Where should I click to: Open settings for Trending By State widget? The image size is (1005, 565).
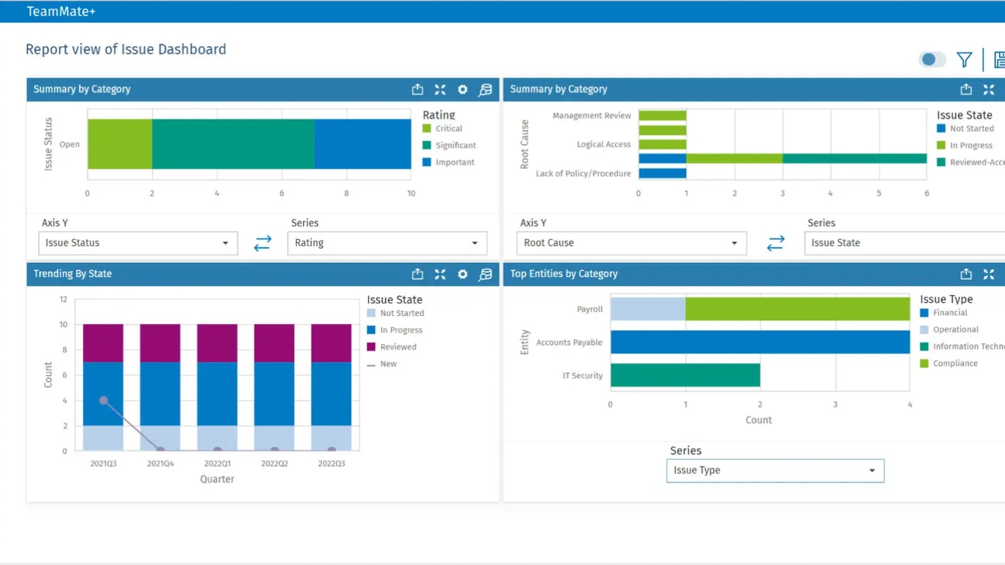(x=462, y=274)
